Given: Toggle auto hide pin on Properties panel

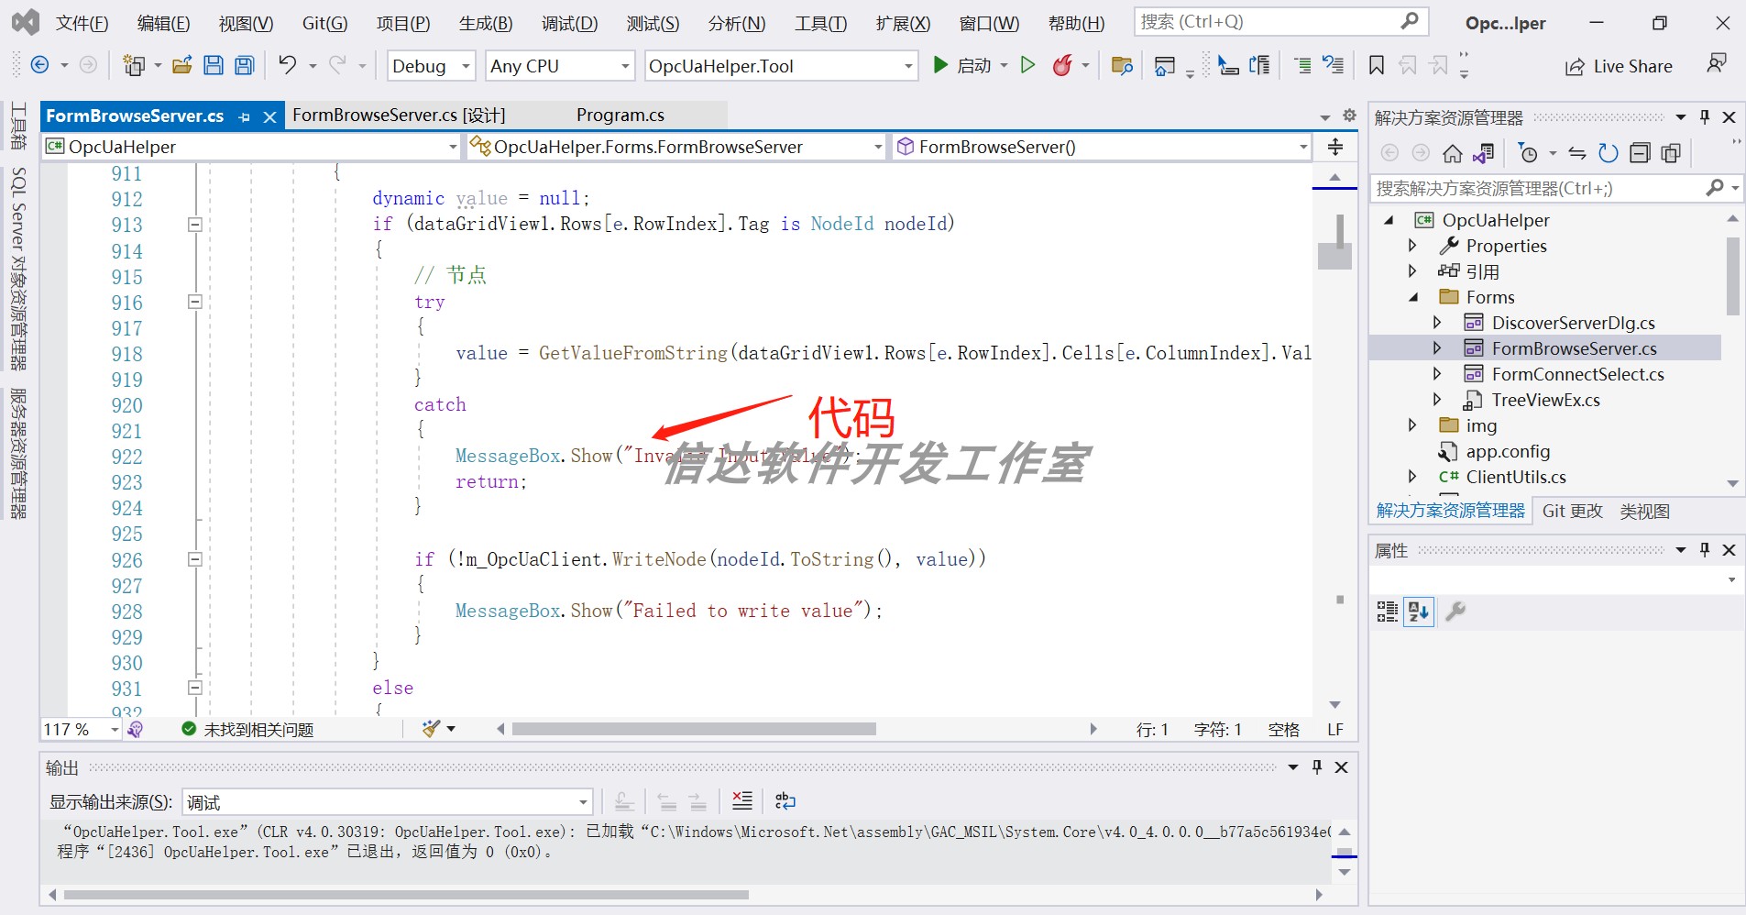Looking at the screenshot, I should [x=1705, y=549].
